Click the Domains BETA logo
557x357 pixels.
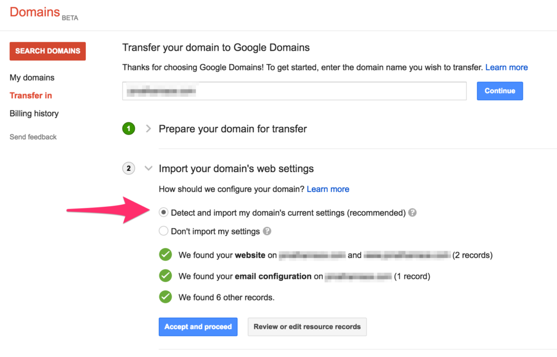tap(44, 13)
